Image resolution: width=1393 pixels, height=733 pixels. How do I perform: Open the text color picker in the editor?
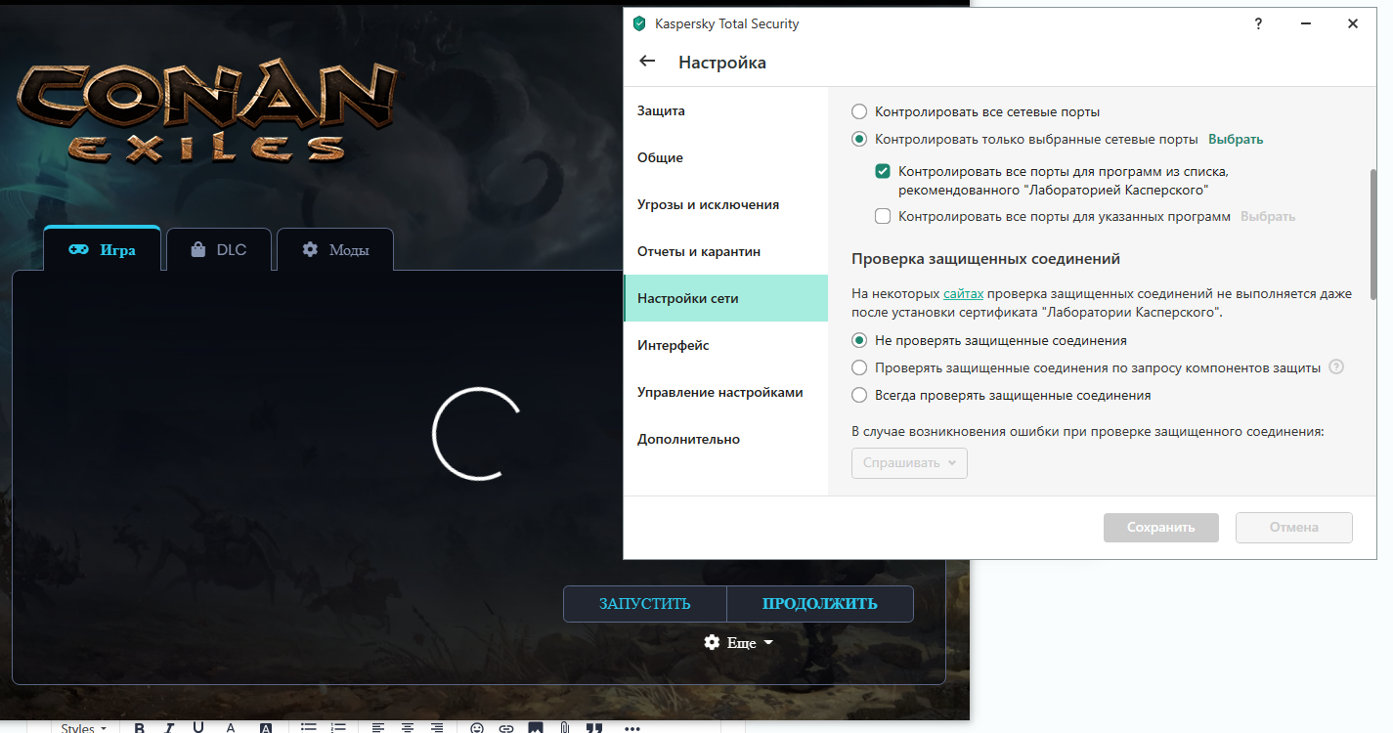pyautogui.click(x=231, y=728)
